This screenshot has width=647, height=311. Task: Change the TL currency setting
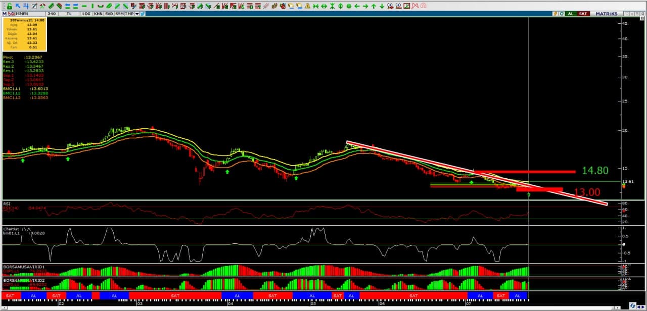point(68,14)
